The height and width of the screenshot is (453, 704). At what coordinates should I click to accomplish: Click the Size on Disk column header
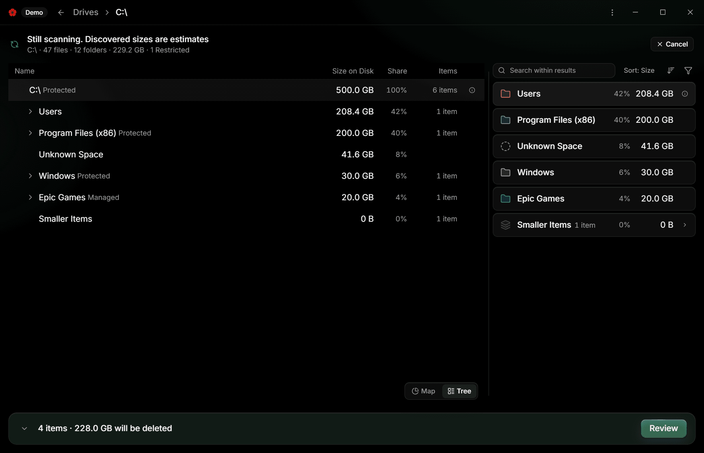[353, 71]
